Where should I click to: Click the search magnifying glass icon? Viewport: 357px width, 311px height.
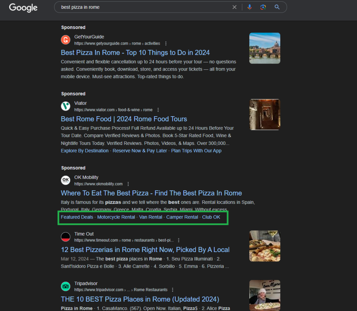coord(277,7)
